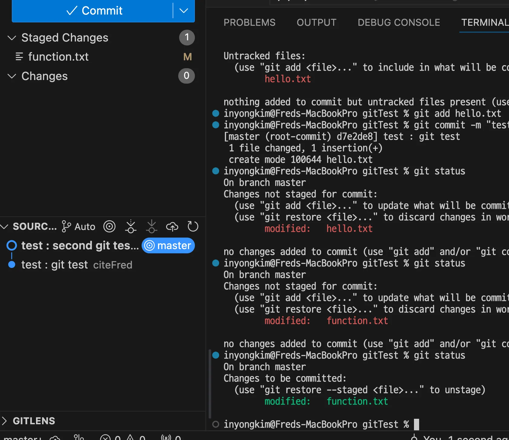
Task: Click 'create mode 100644 hello.txt' line
Action: point(301,159)
